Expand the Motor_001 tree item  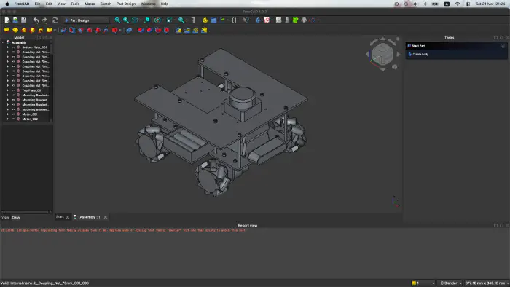(8, 114)
